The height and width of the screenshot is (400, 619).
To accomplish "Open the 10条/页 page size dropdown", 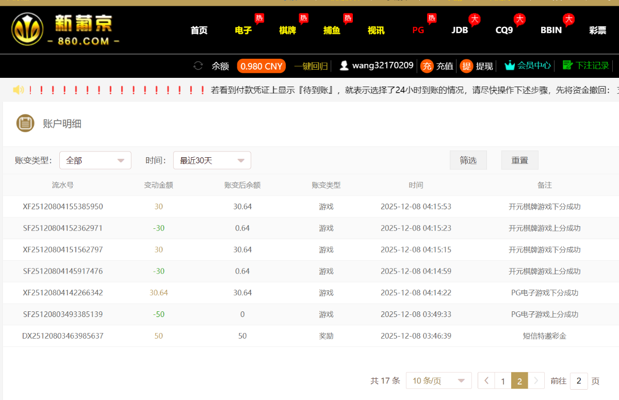I will click(x=438, y=381).
